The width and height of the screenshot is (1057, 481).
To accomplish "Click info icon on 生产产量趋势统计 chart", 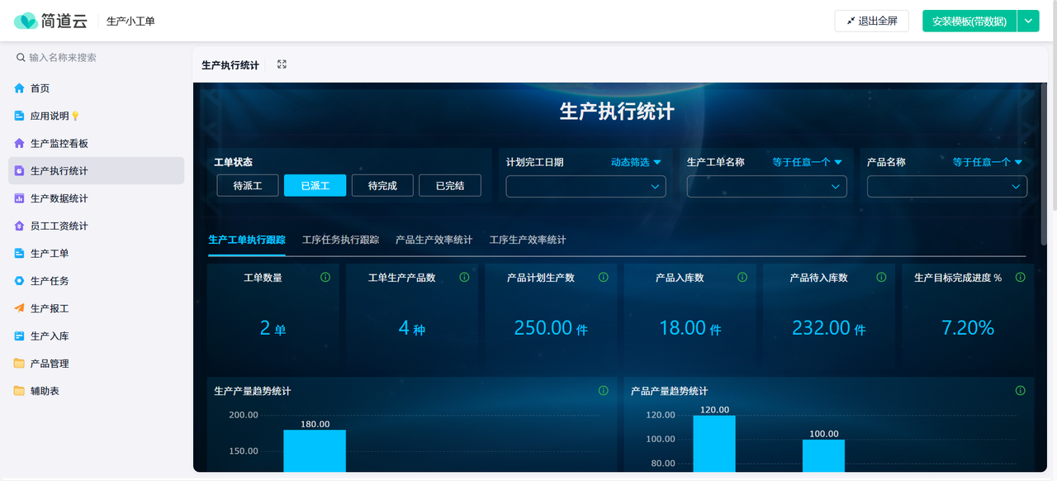I will pyautogui.click(x=603, y=391).
